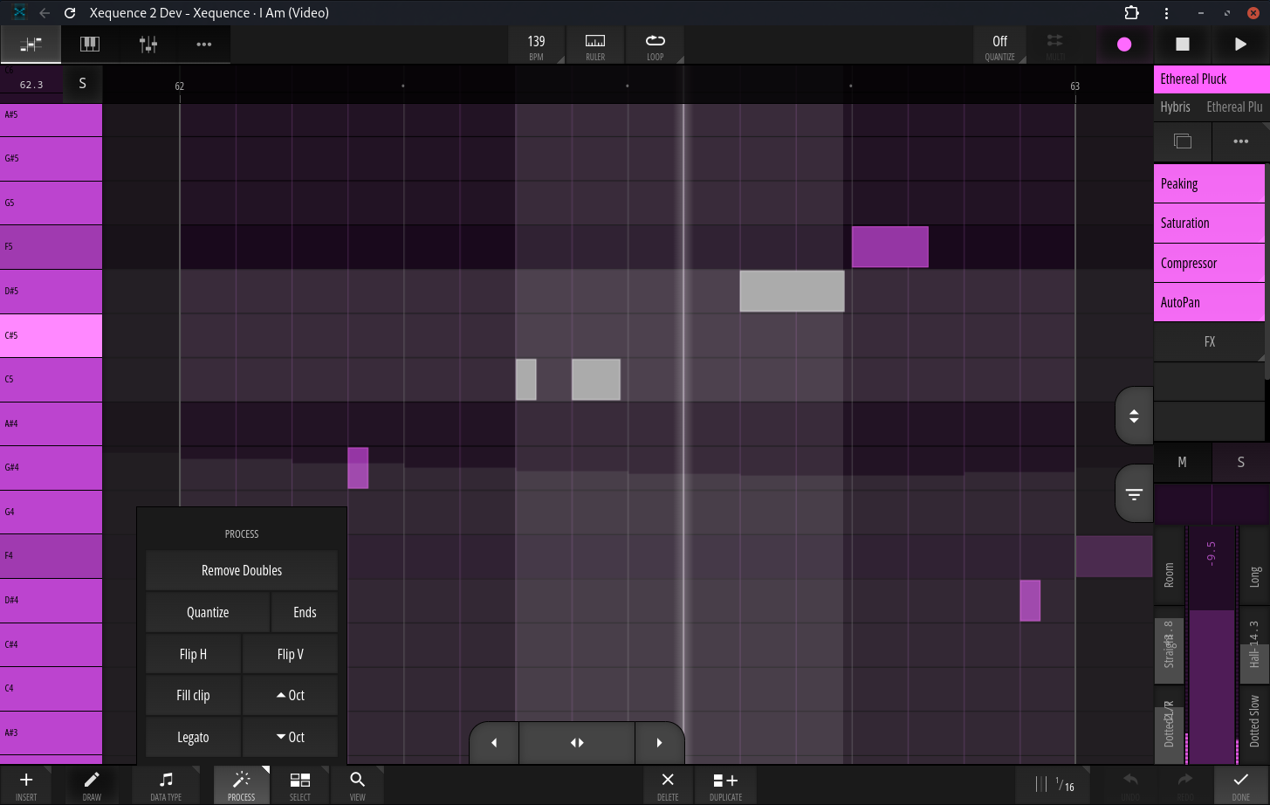Click the Insert plus tool
The width and height of the screenshot is (1270, 805).
[26, 785]
